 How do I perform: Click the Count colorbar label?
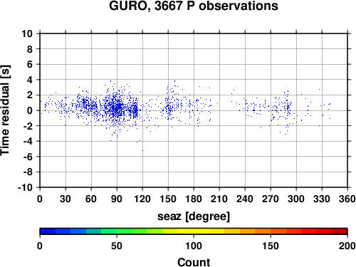[x=194, y=262]
